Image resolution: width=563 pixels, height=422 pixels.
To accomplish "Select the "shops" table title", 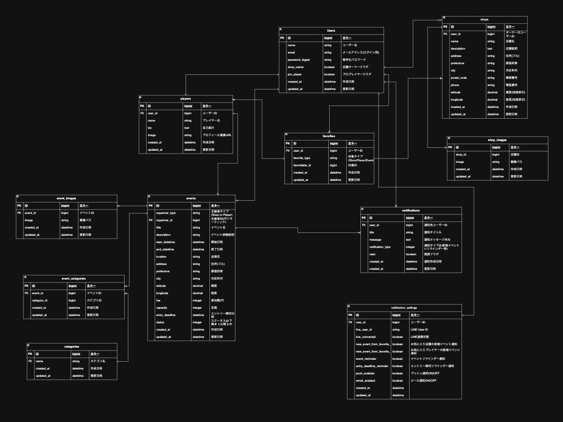I will pos(485,20).
